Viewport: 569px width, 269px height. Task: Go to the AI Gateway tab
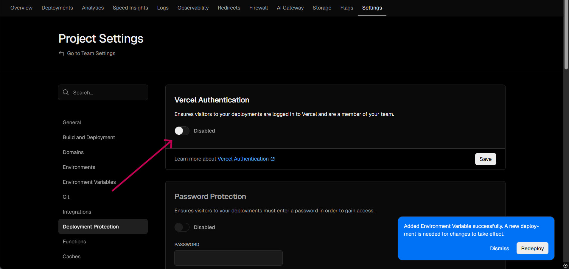[290, 8]
